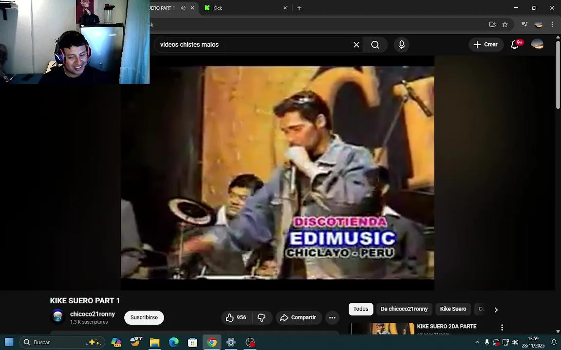561x350 pixels.
Task: Select the Kike Suero filter chip
Action: tap(453, 309)
